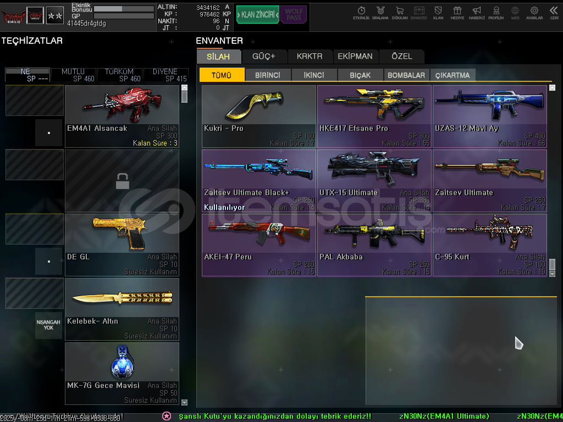Screen dimensions: 563x422
Task: Click the equipped Kelebek- Altın knife slot
Action: pyautogui.click(x=122, y=309)
